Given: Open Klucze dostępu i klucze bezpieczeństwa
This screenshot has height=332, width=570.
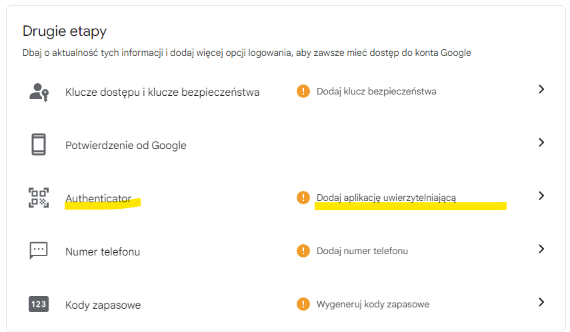Looking at the screenshot, I should [x=162, y=92].
